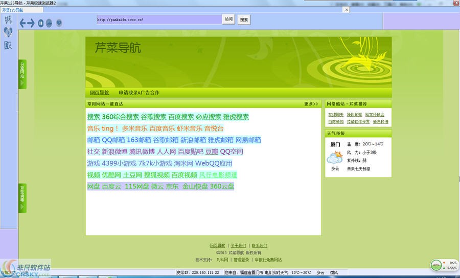Open QQ邮箱 link
The width and height of the screenshot is (460, 278).
tap(113, 140)
